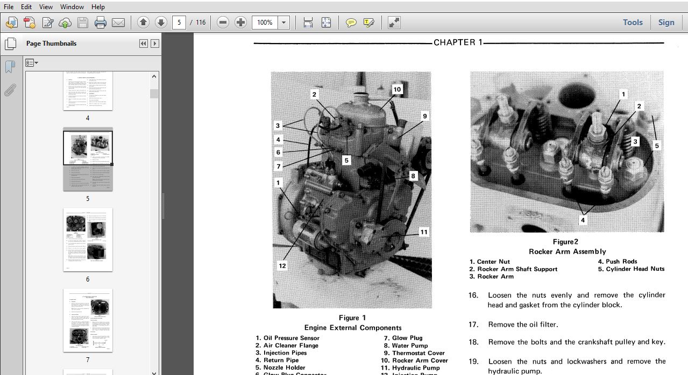688x375 pixels.
Task: Click the current page number field
Action: click(x=179, y=23)
